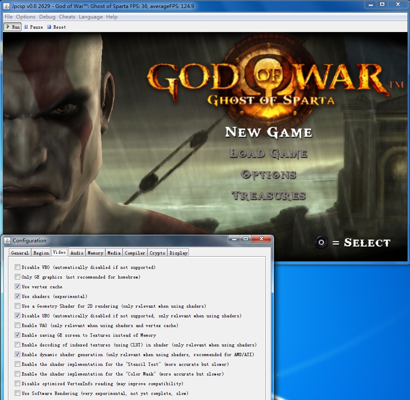This screenshot has height=400, width=410.
Task: Click Options in the game menu
Action: point(268,174)
